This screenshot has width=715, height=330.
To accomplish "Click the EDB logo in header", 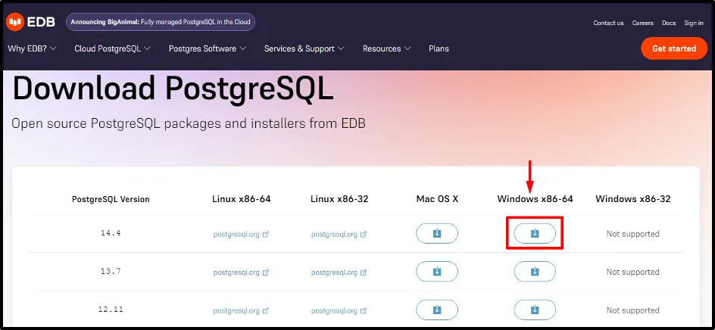I will (x=31, y=23).
